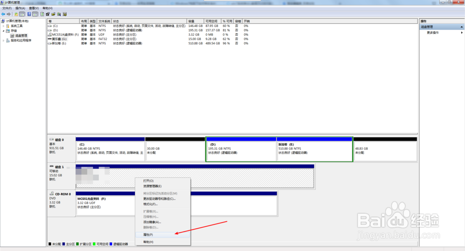The image size is (465, 251).
Task: Open the 操作(A) menu
Action: point(20,8)
